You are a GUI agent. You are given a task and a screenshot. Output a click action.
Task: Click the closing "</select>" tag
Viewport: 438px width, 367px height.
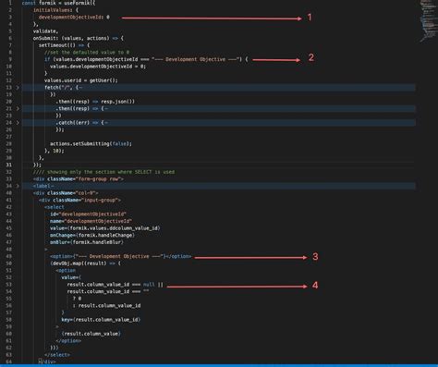pos(57,355)
